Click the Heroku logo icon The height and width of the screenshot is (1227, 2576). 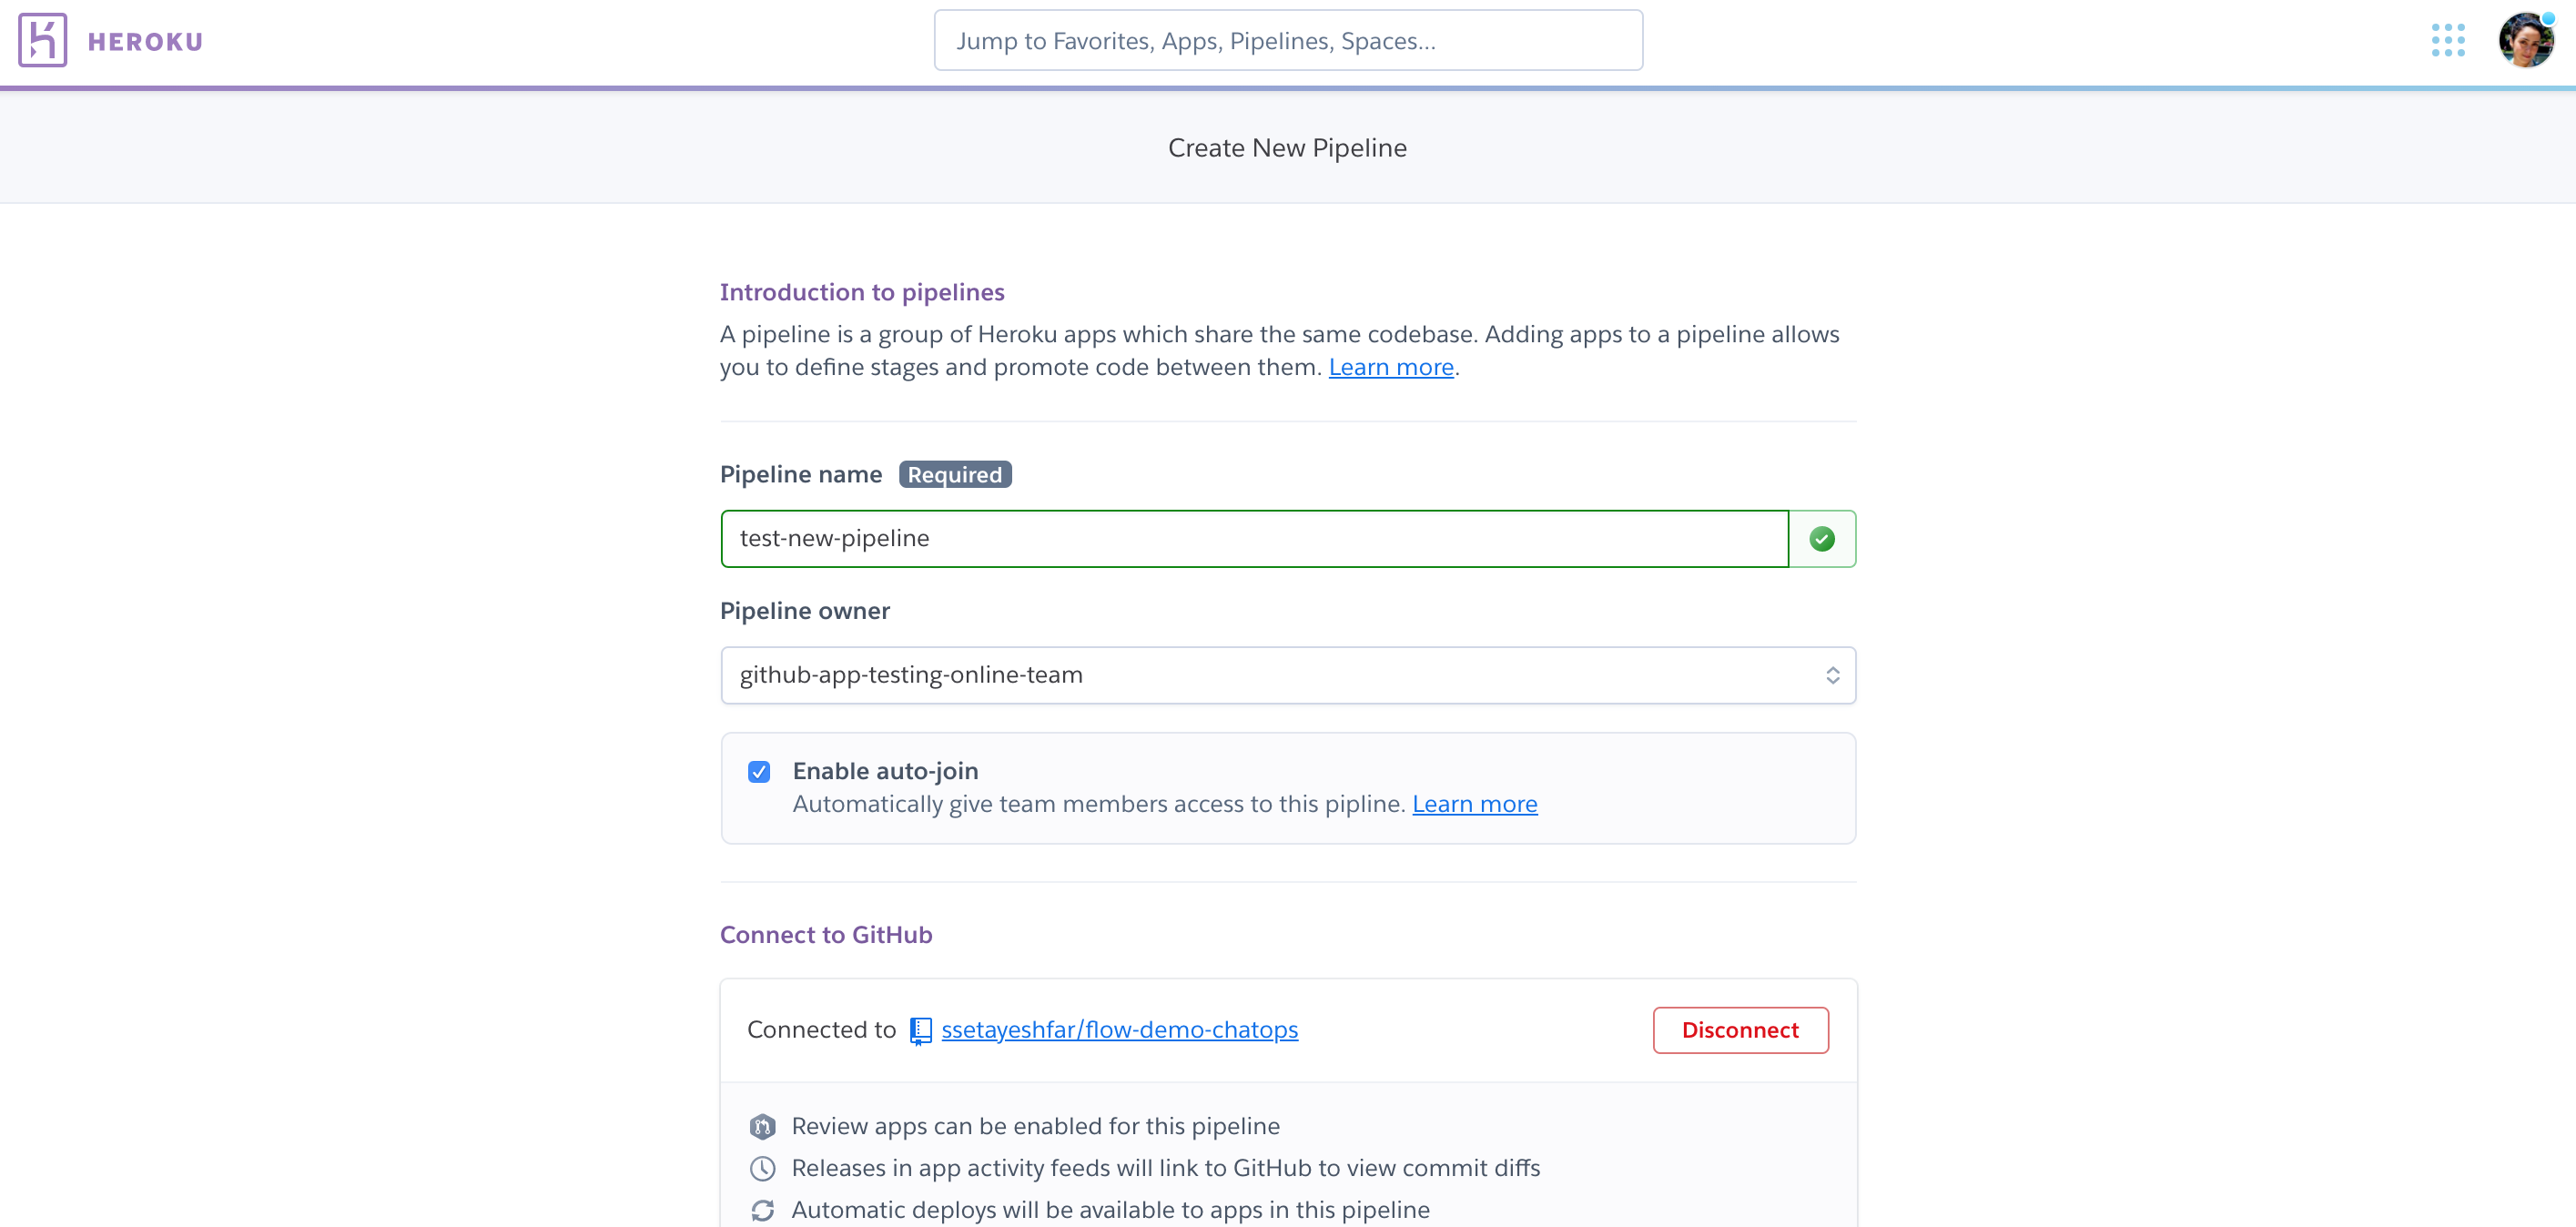tap(41, 39)
